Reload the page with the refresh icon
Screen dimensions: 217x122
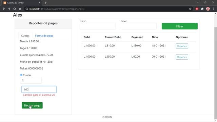coord(15,9)
